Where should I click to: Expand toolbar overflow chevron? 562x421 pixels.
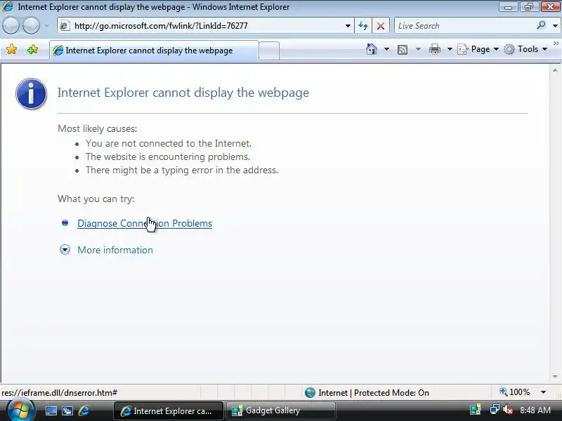(x=556, y=44)
